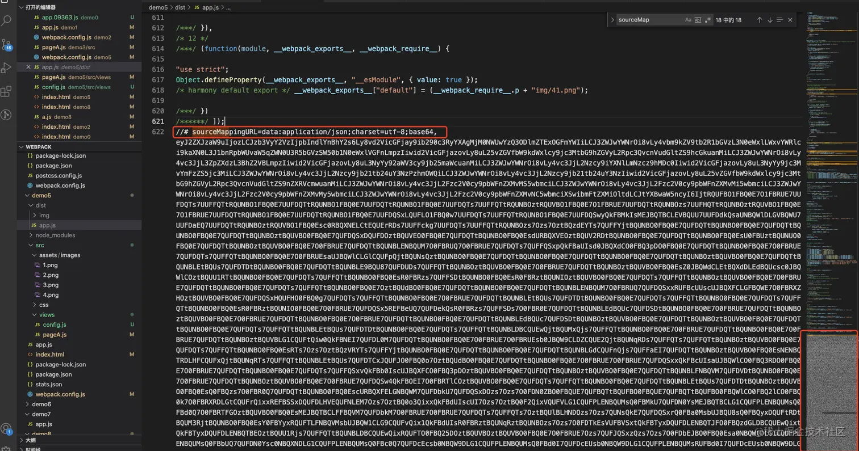Select 2.png in the images folder
The width and height of the screenshot is (859, 451).
(80, 275)
